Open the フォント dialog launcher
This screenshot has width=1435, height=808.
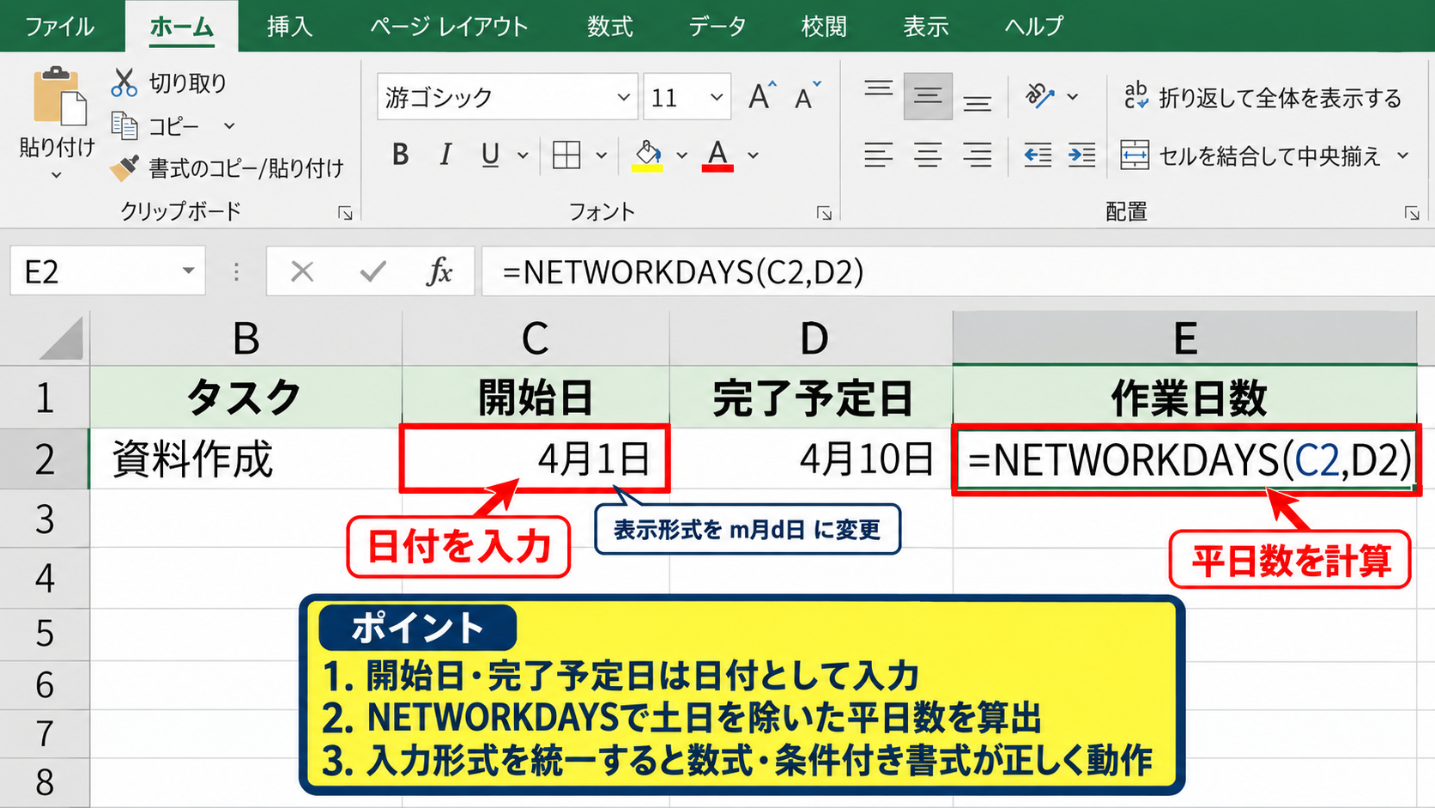click(x=824, y=213)
